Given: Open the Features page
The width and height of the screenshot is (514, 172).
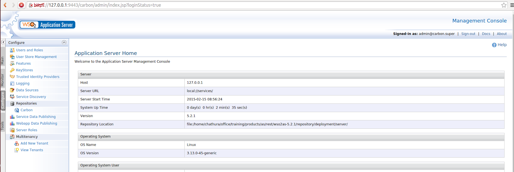Looking at the screenshot, I should (23, 63).
